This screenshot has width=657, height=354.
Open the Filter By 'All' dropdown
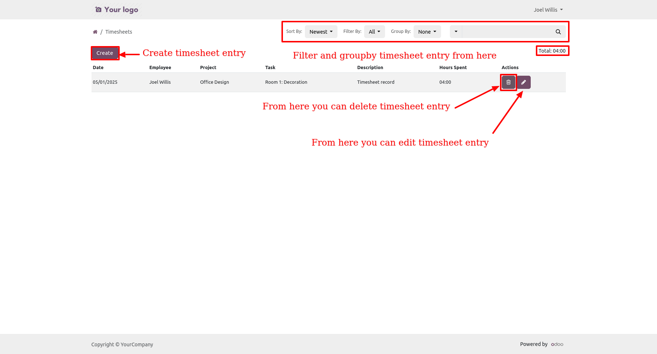coord(374,32)
